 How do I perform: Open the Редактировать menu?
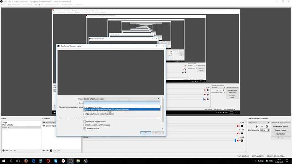[x=14, y=5]
